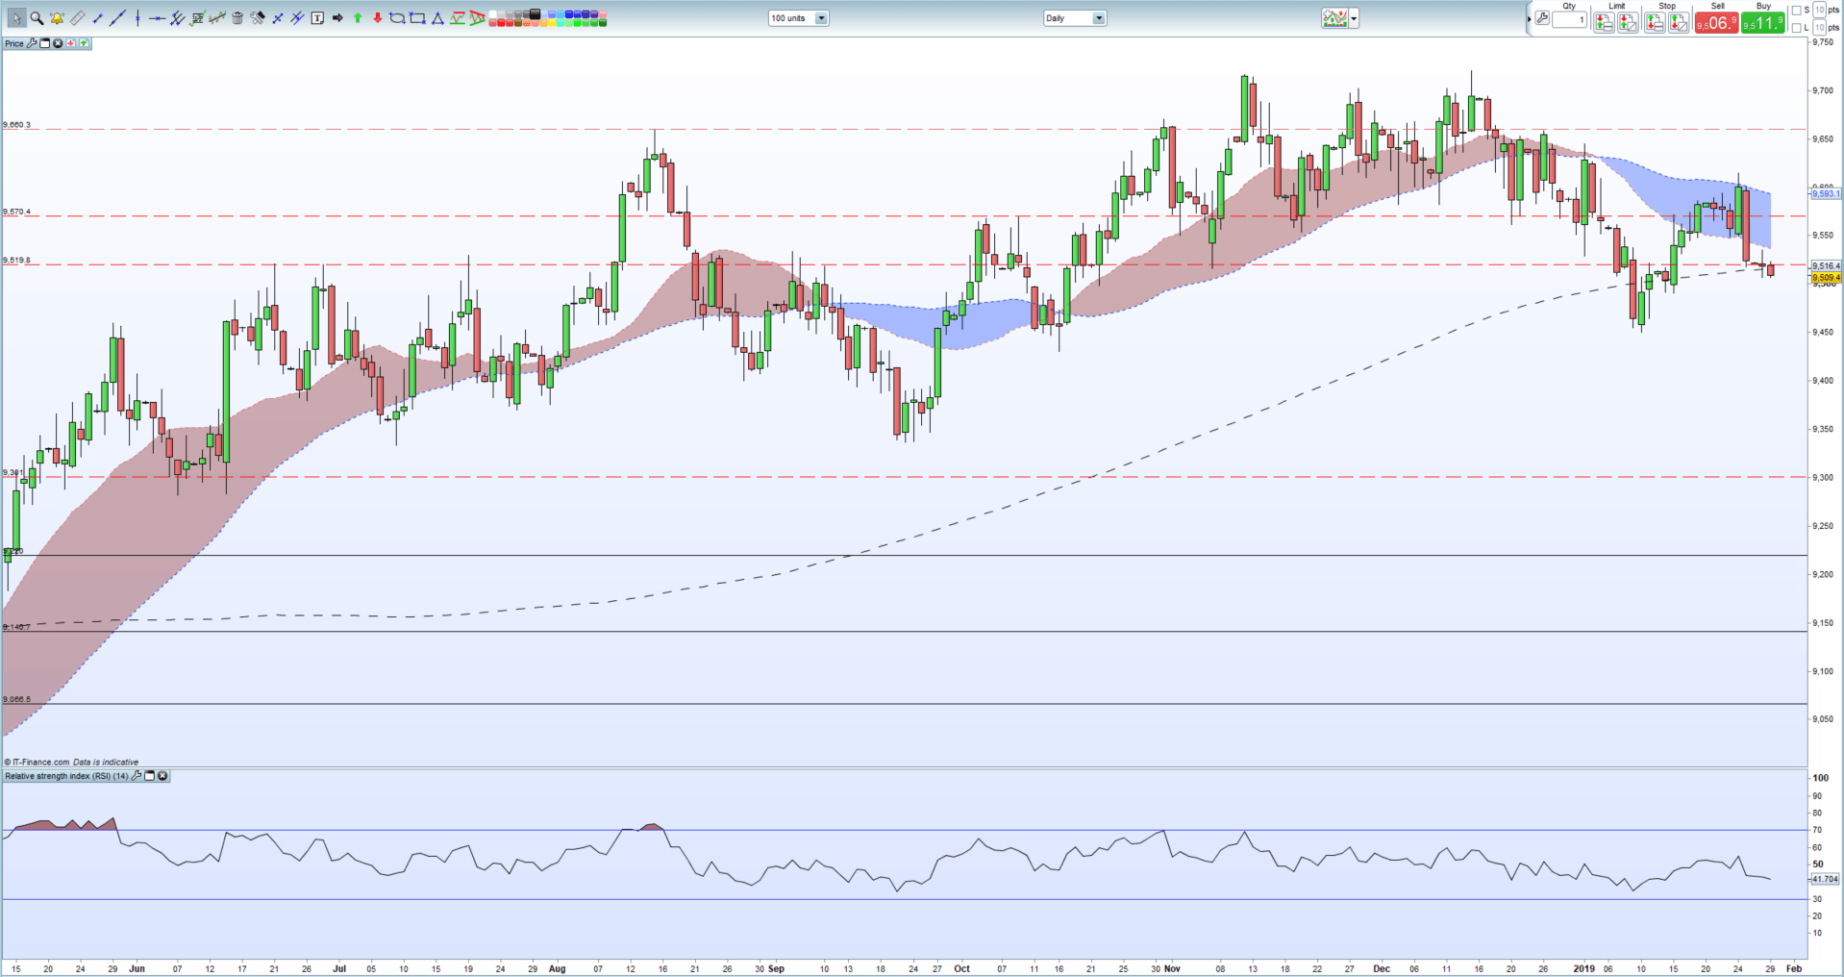Choose the Fibonacci retracement tool

[x=197, y=17]
